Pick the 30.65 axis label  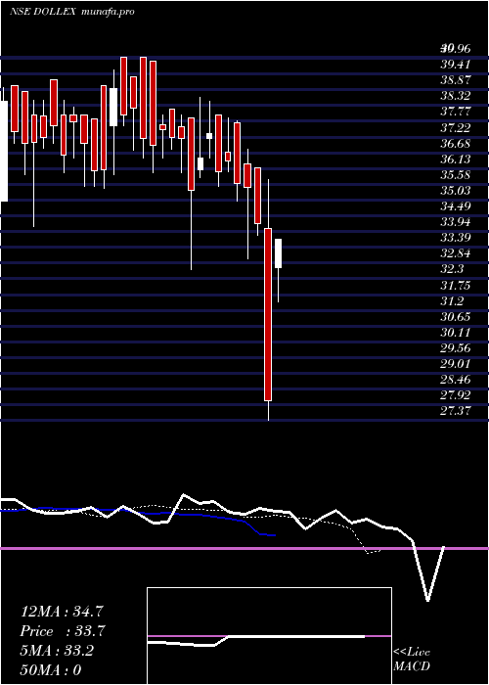tap(456, 317)
